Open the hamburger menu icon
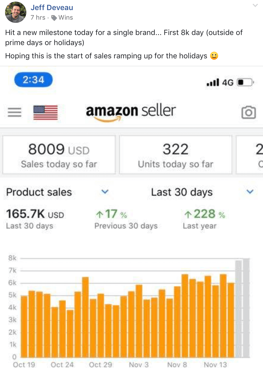This screenshot has width=263, height=375. [x=14, y=112]
